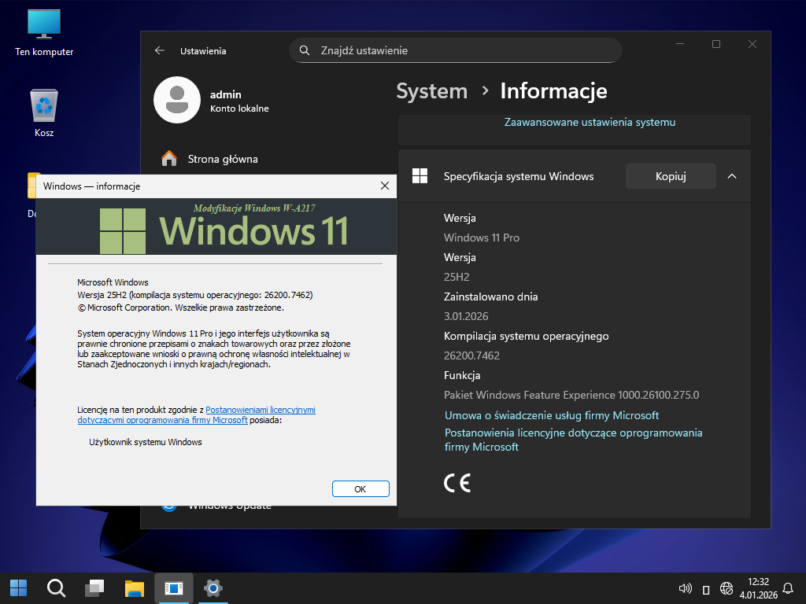The image size is (806, 604).
Task: Open Task View from the taskbar
Action: (95, 587)
